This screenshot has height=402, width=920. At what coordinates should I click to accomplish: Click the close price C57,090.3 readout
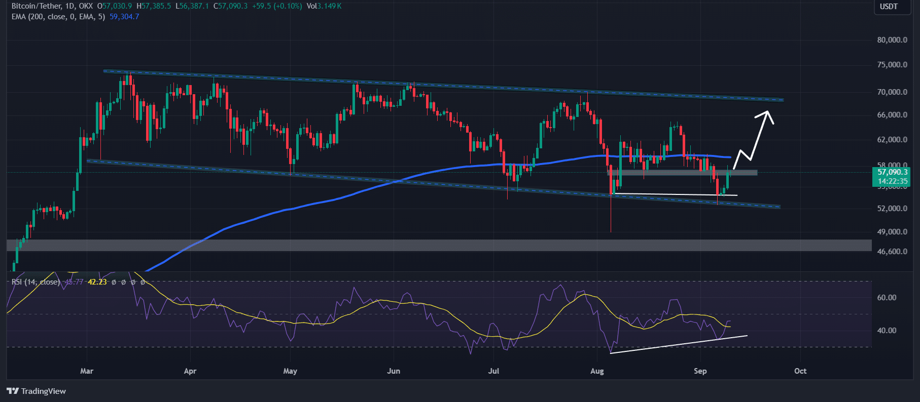pyautogui.click(x=231, y=6)
